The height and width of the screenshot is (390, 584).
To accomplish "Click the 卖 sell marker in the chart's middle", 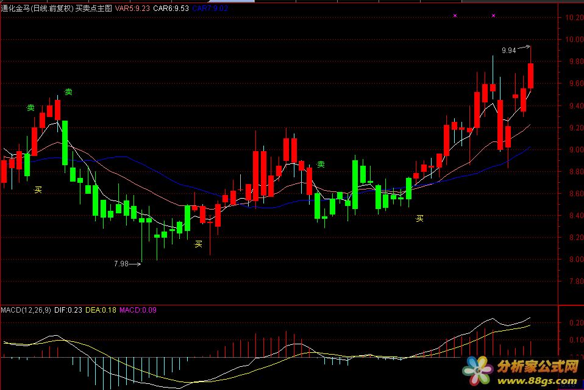I will 321,164.
